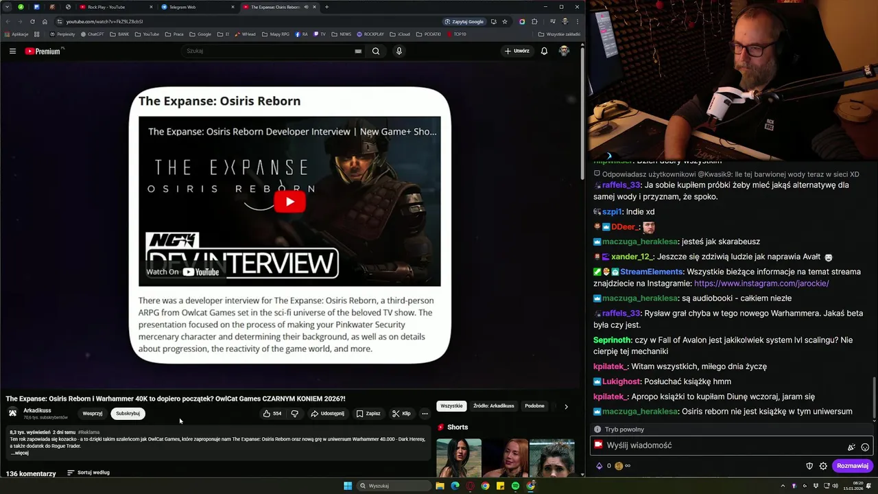Open the browser extensions puzzle icon
This screenshot has width=878, height=494.
[x=534, y=21]
